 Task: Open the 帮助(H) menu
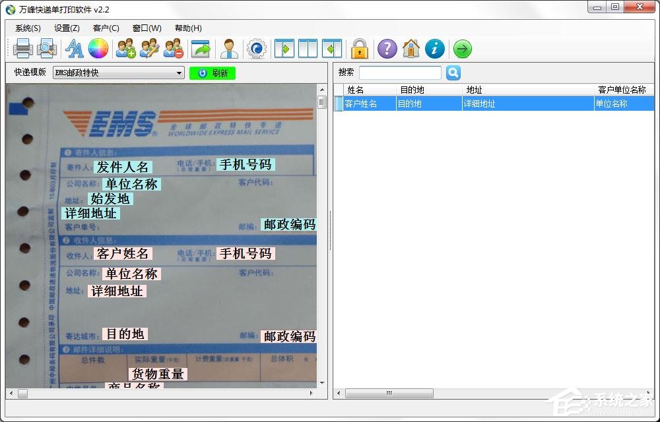188,28
